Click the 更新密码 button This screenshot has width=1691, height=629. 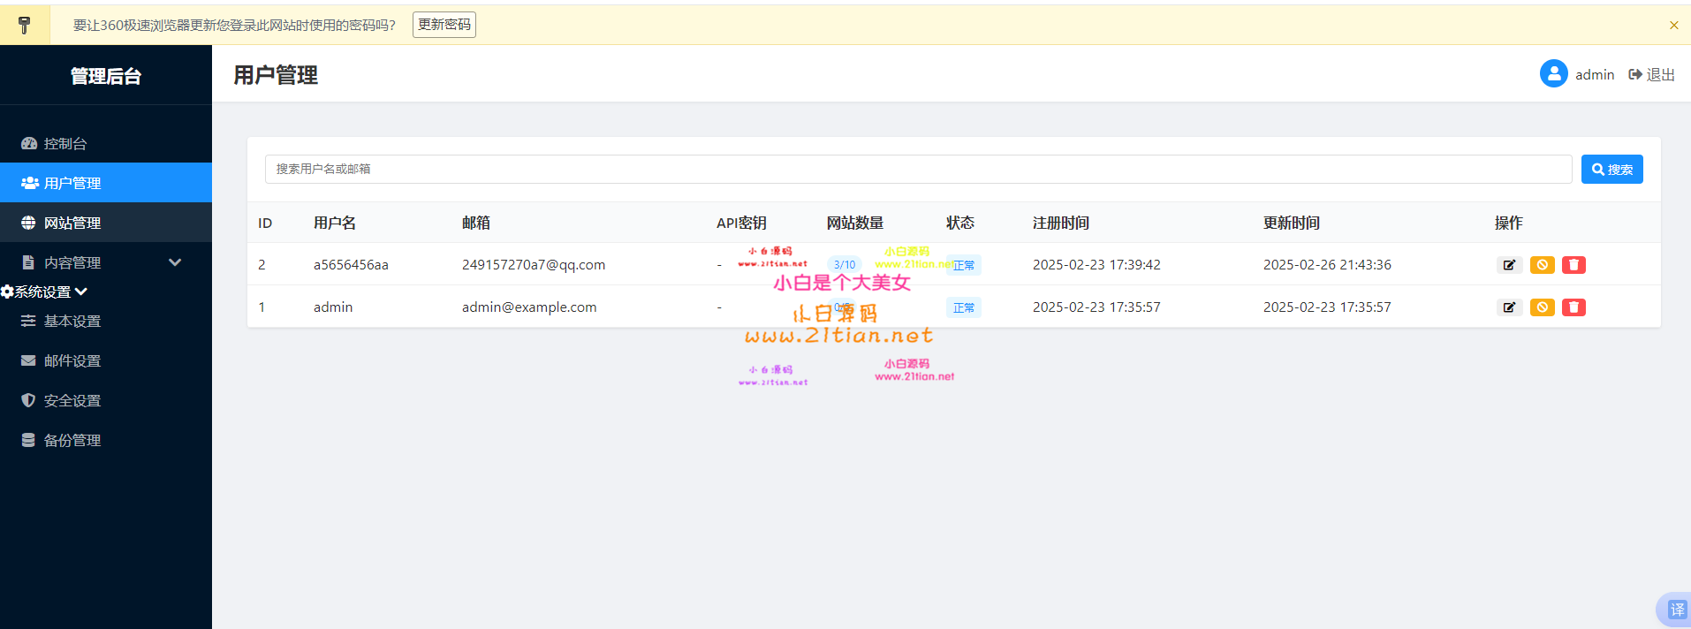pyautogui.click(x=444, y=25)
